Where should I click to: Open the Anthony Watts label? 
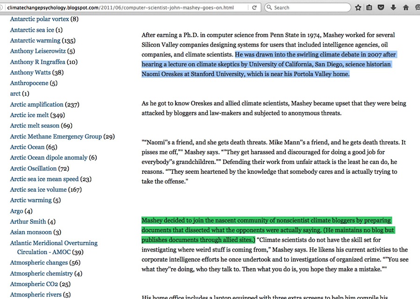point(30,72)
